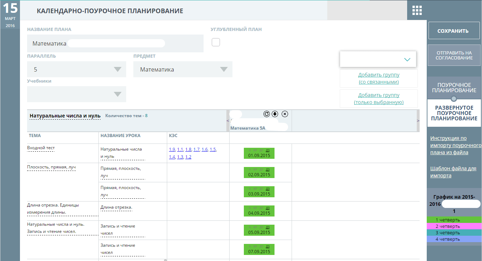Image resolution: width=482 pixels, height=261 pixels.
Task: Click the right scroll arrow at the group header end
Action: click(418, 121)
